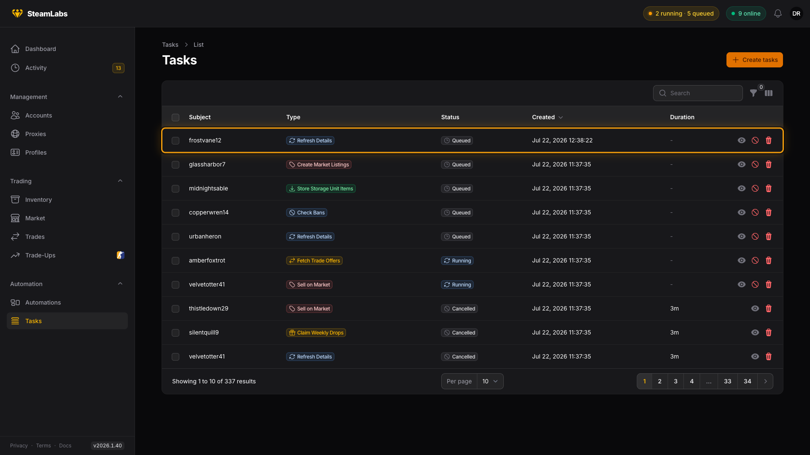The width and height of the screenshot is (810, 455).
Task: Delete the glassharbor7 task
Action: click(769, 164)
